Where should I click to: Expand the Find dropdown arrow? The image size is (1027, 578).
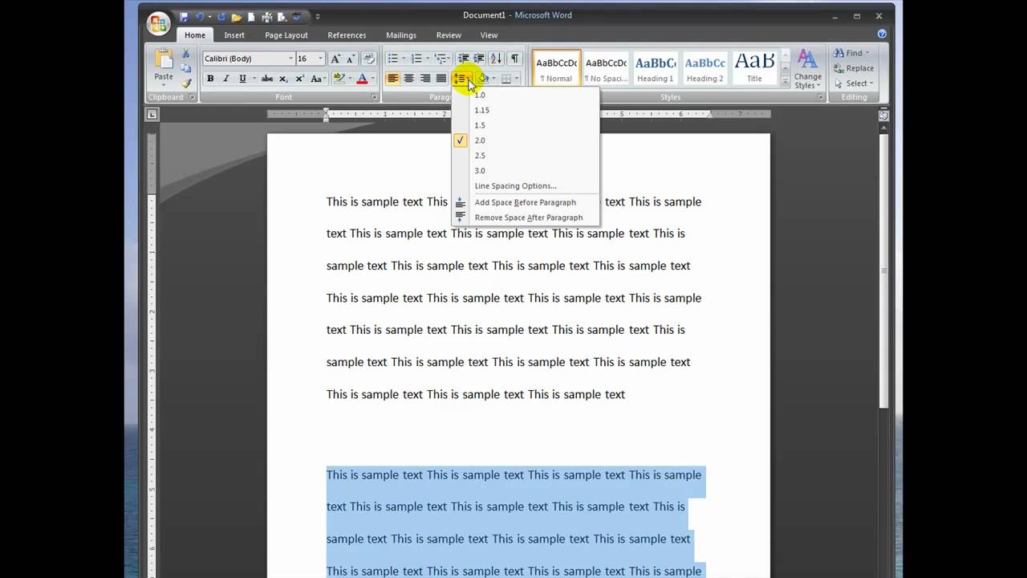(x=867, y=54)
